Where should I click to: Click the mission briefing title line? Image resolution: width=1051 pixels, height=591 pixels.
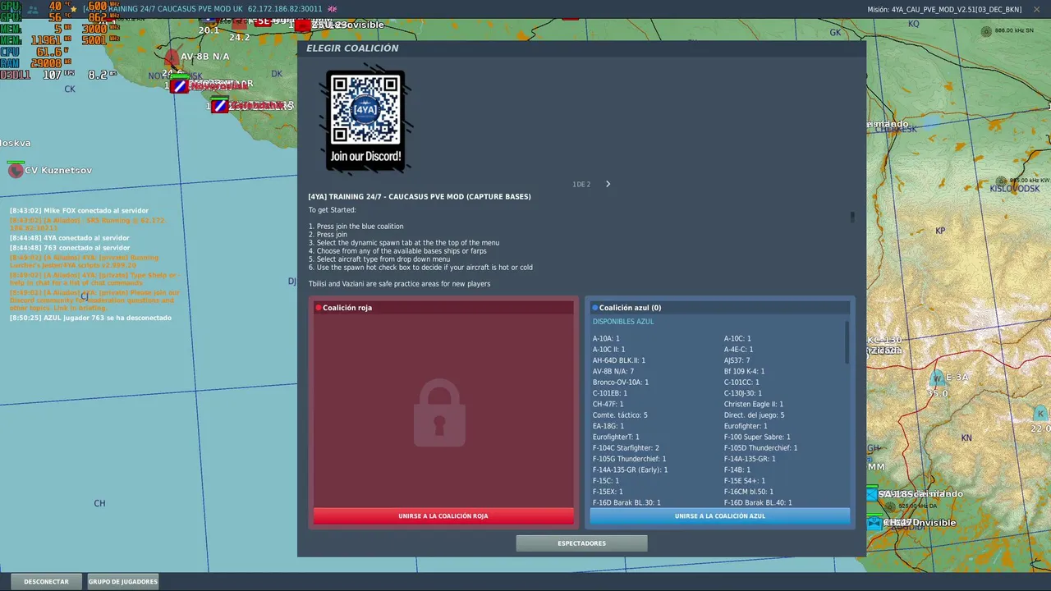click(x=420, y=197)
